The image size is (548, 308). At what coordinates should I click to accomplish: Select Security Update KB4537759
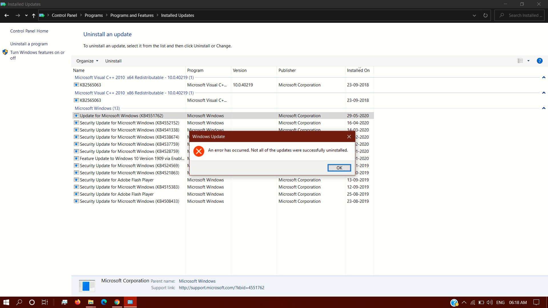(x=129, y=144)
